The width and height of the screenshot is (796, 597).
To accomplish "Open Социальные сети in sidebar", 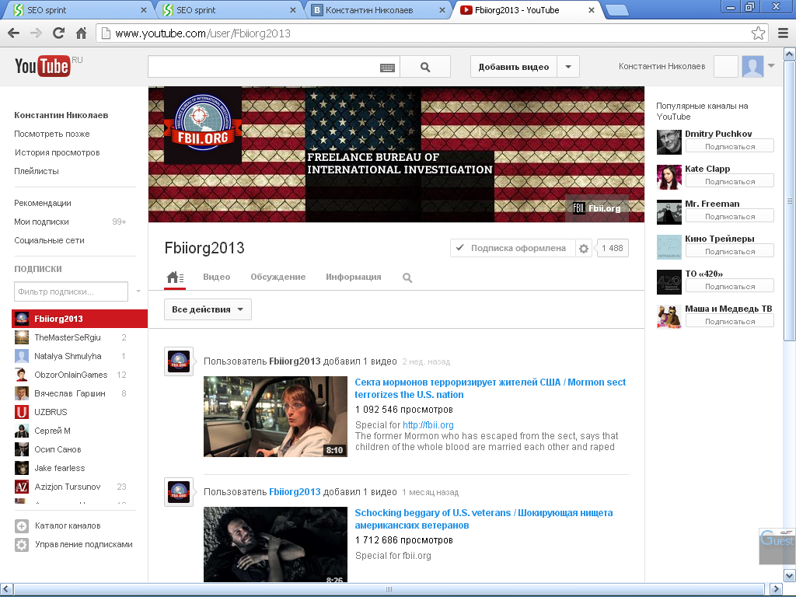I will pyautogui.click(x=49, y=241).
